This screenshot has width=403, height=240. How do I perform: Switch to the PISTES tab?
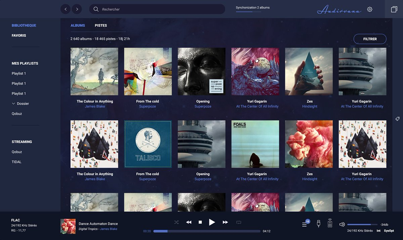click(101, 26)
